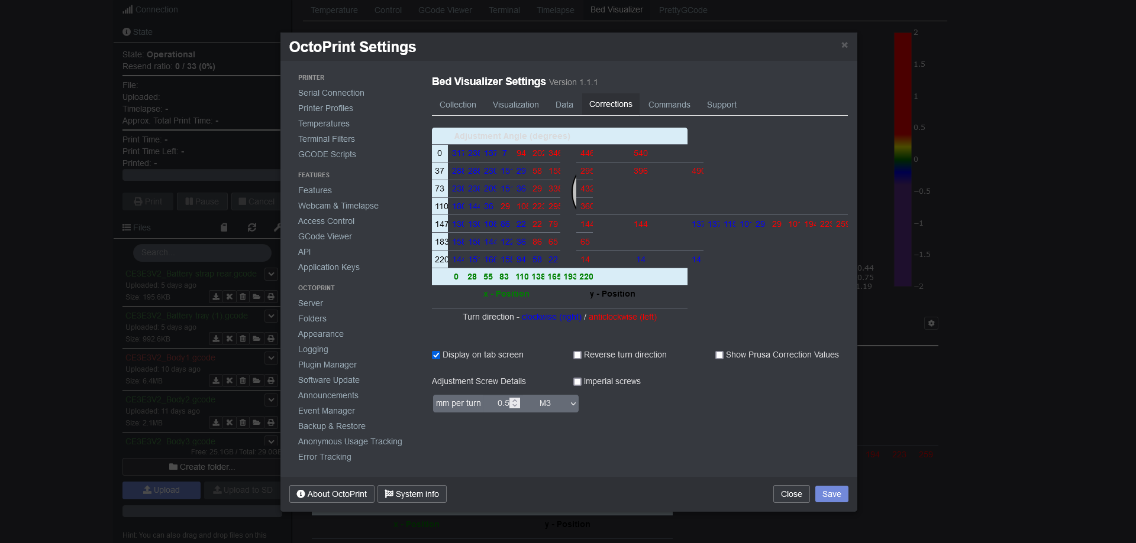Expand options for CE3E3V2_Body2.gcode

(x=271, y=399)
